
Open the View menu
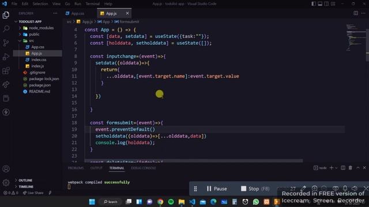click(57, 4)
